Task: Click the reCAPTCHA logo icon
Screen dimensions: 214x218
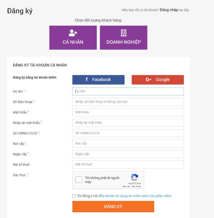Action: click(x=134, y=177)
